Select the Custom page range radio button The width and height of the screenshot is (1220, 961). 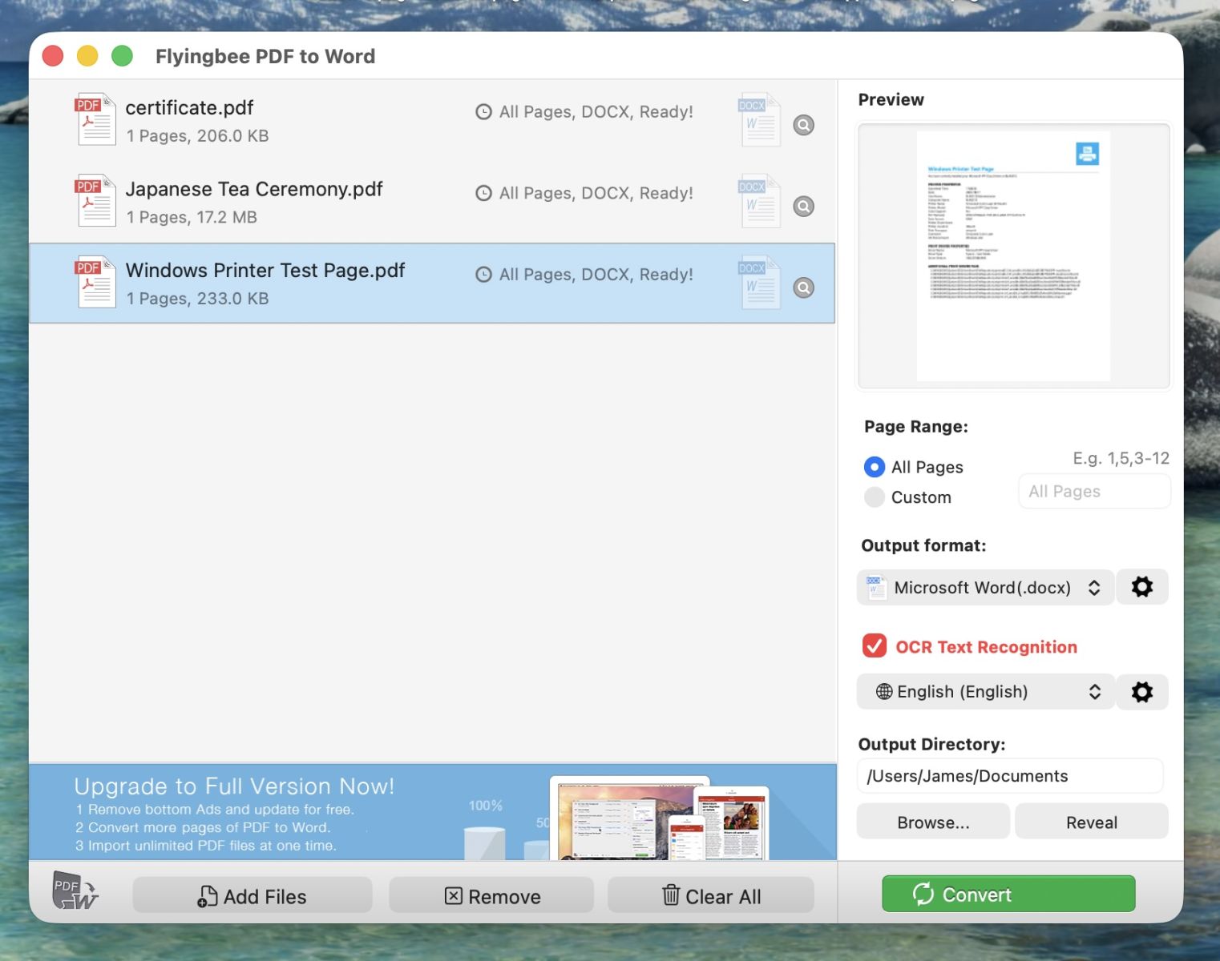coord(875,497)
